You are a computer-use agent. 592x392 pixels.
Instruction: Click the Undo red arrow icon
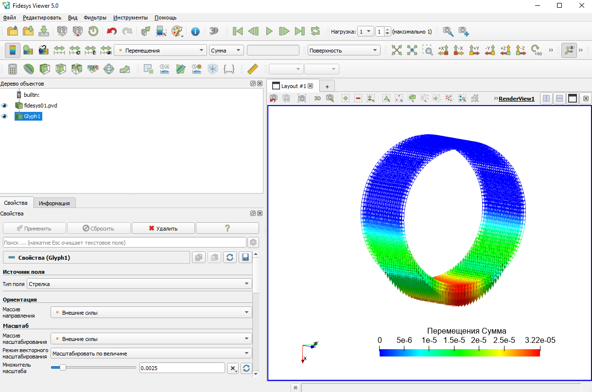pos(112,31)
